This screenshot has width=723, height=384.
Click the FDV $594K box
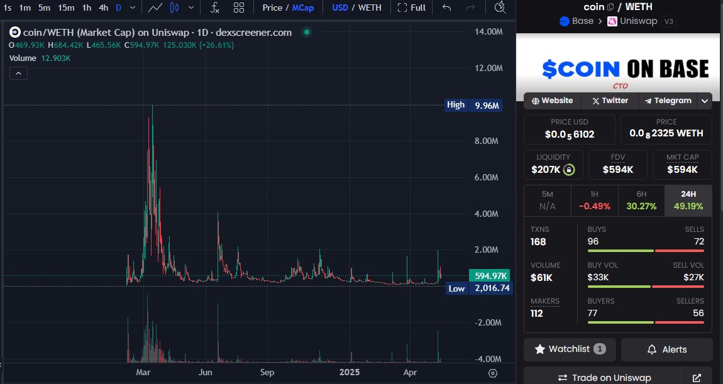pos(618,165)
